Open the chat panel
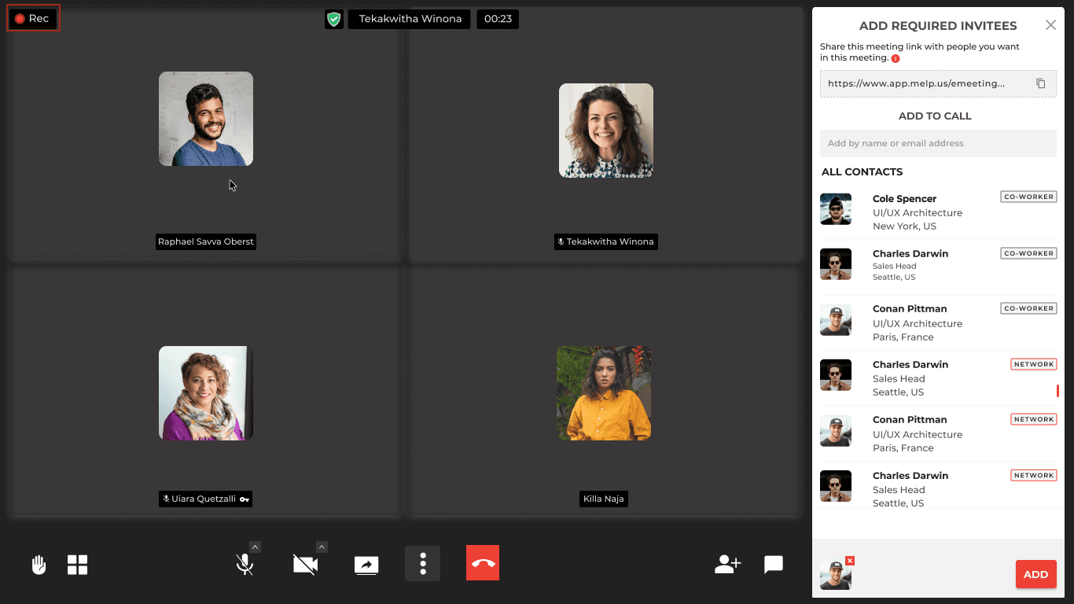This screenshot has width=1074, height=604. click(x=774, y=564)
